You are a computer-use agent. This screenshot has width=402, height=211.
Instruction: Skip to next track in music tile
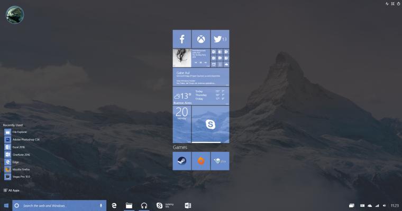coord(206,62)
